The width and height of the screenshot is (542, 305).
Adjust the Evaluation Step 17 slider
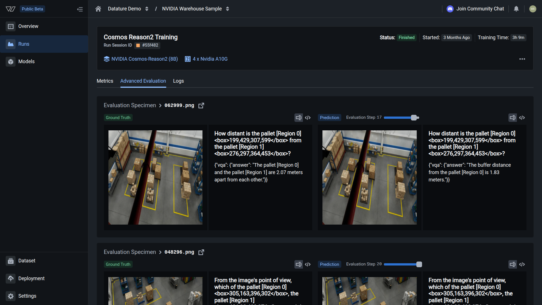coord(414,118)
